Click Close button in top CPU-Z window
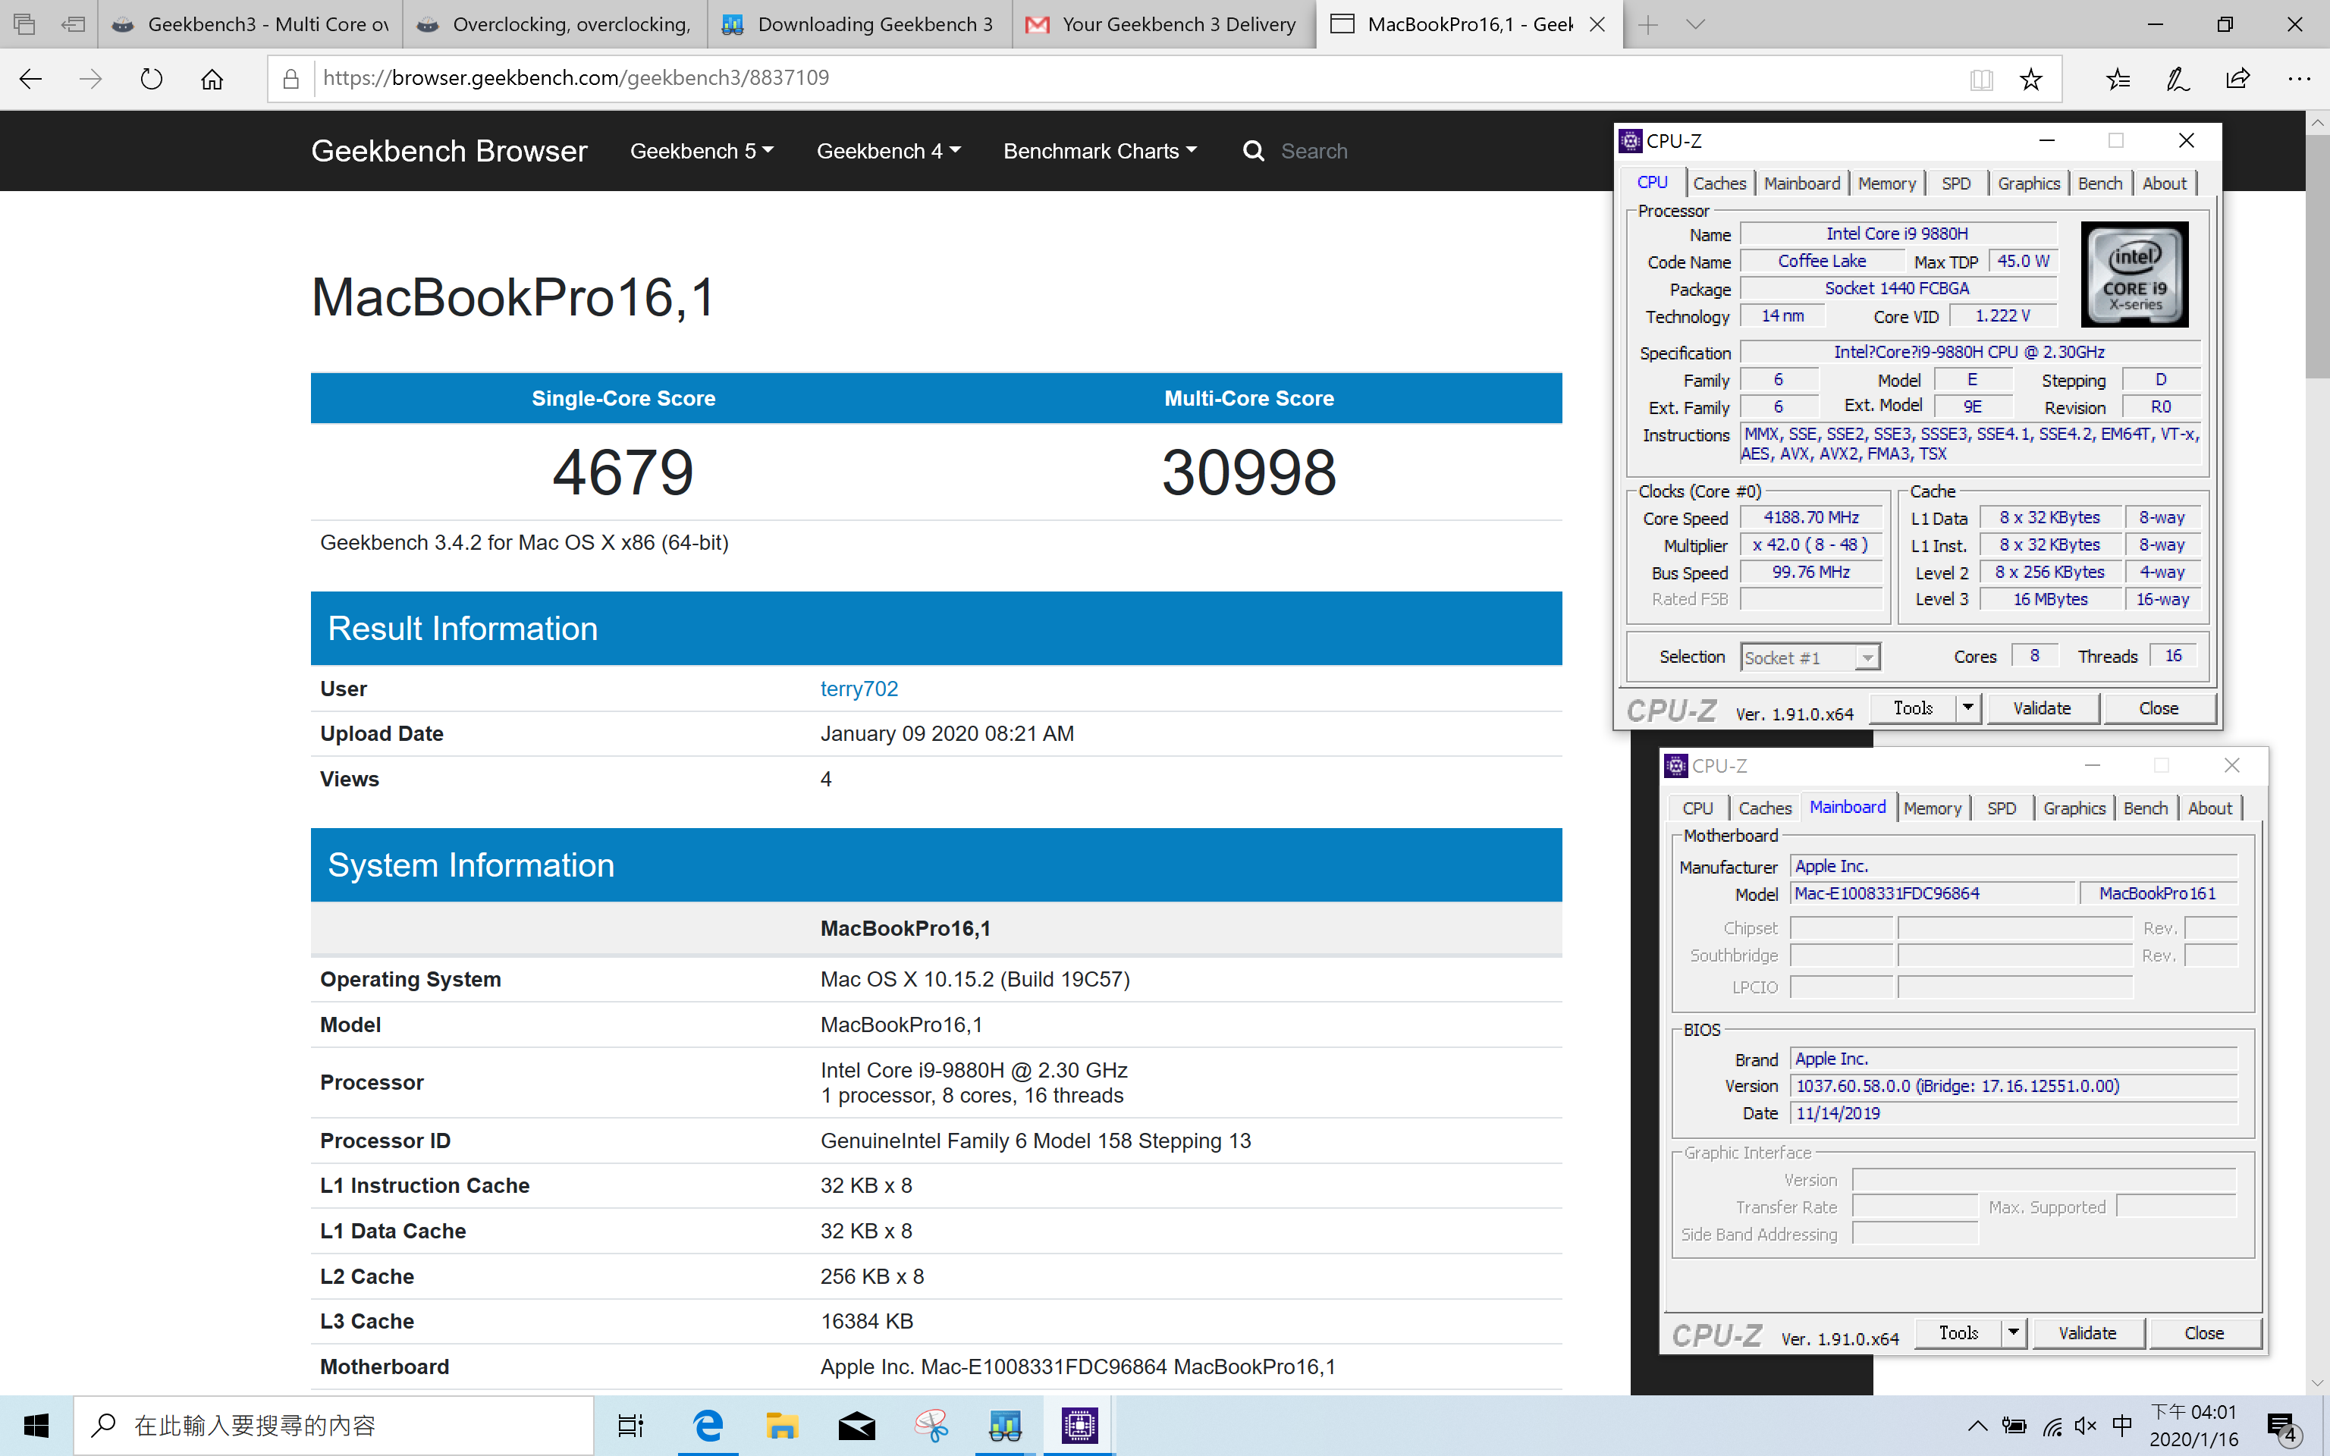Viewport: 2330px width, 1456px height. [2159, 708]
